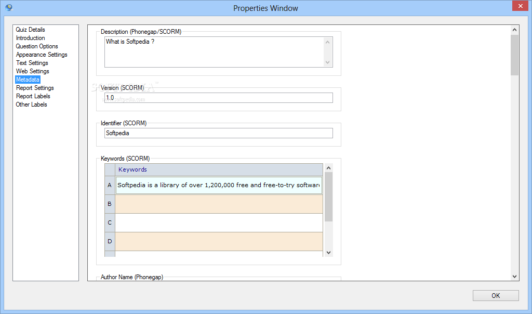Select Introduction in the sidebar
The height and width of the screenshot is (314, 532).
pos(30,38)
